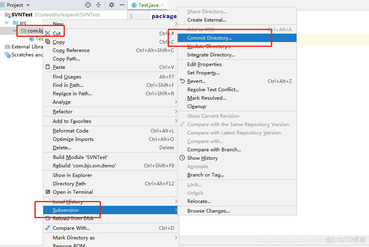This screenshot has height=247, width=369.
Task: Choose Copy Path menu item
Action: click(110, 59)
